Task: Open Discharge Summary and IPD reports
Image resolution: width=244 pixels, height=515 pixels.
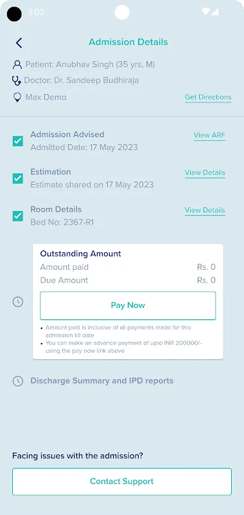Action: [x=102, y=381]
